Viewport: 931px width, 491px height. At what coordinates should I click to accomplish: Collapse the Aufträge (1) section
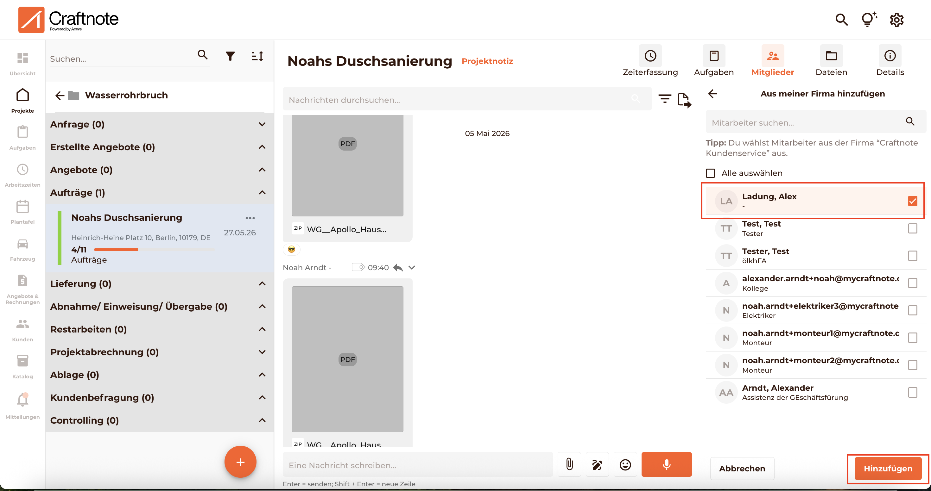[263, 192]
